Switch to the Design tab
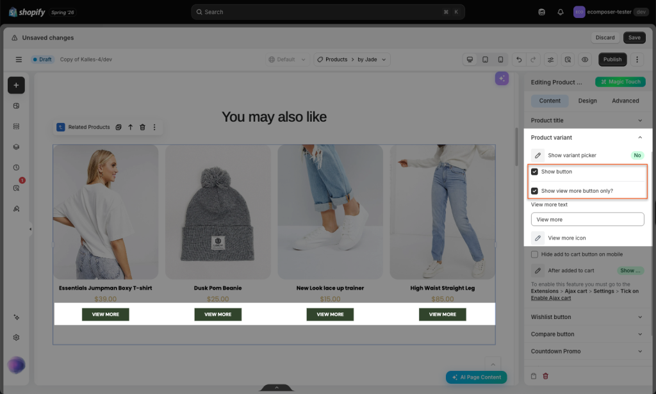656x394 pixels. click(x=587, y=101)
